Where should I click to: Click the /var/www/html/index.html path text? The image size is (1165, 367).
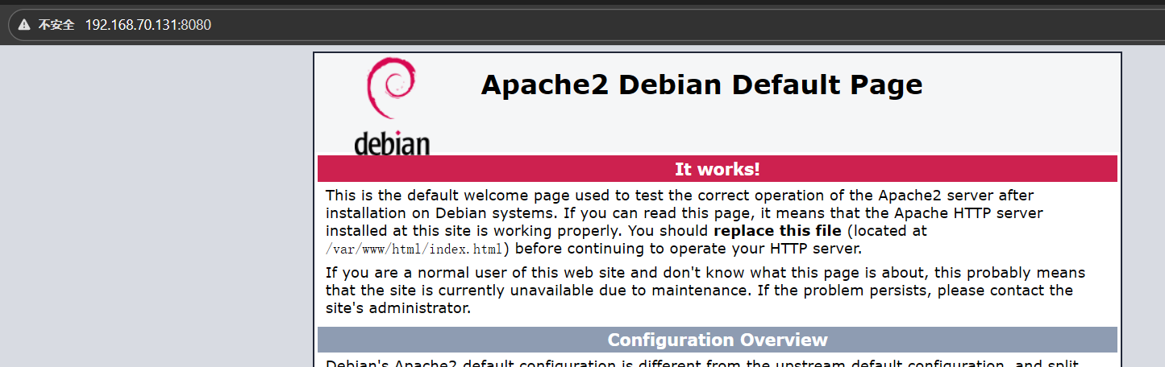click(x=414, y=249)
